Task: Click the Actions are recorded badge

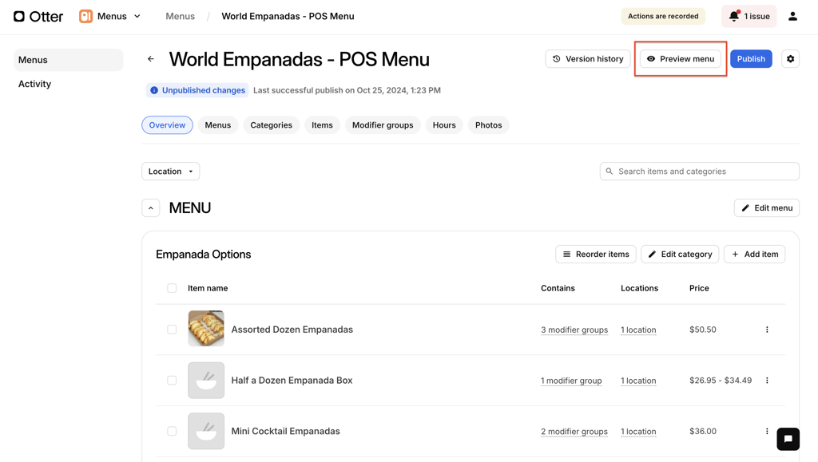Action: 662,16
